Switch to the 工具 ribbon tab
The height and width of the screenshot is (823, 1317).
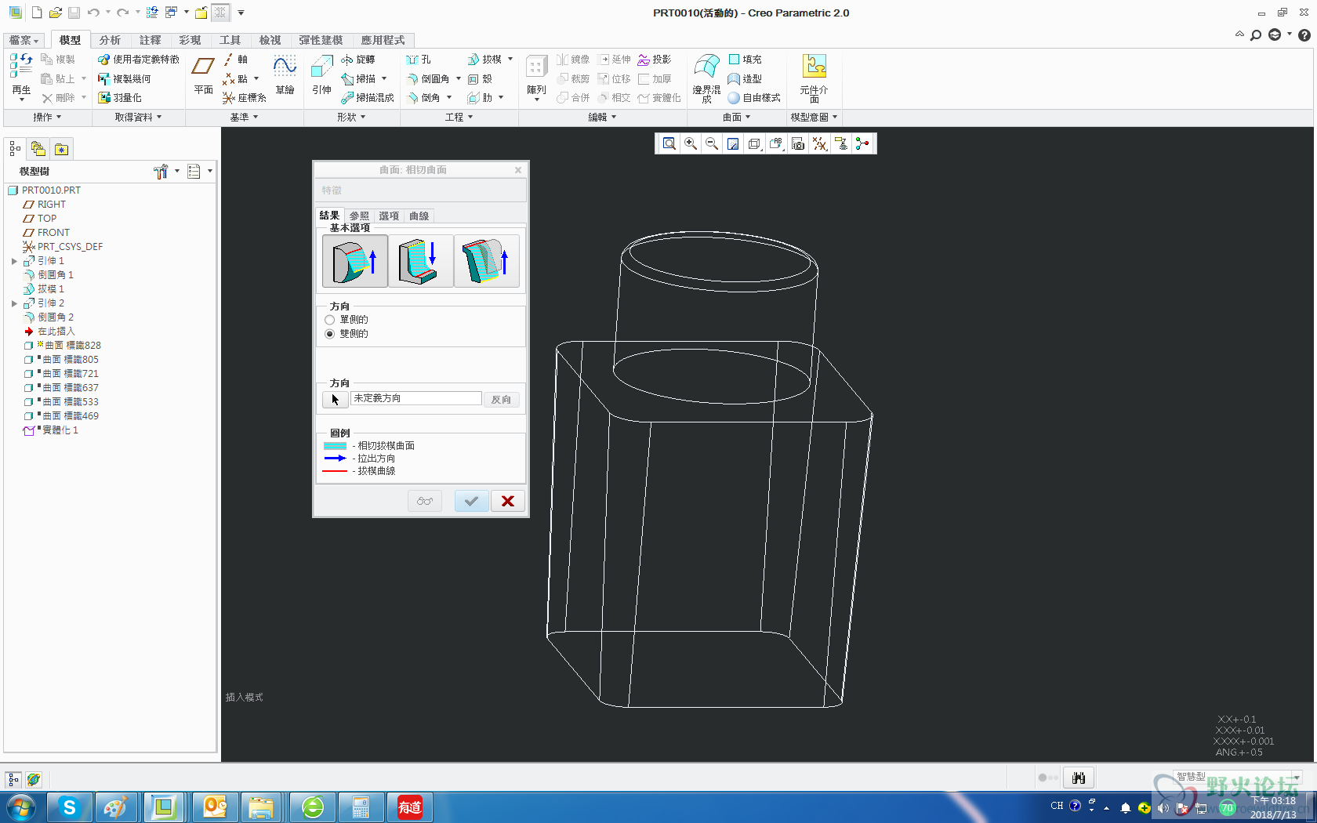(230, 40)
